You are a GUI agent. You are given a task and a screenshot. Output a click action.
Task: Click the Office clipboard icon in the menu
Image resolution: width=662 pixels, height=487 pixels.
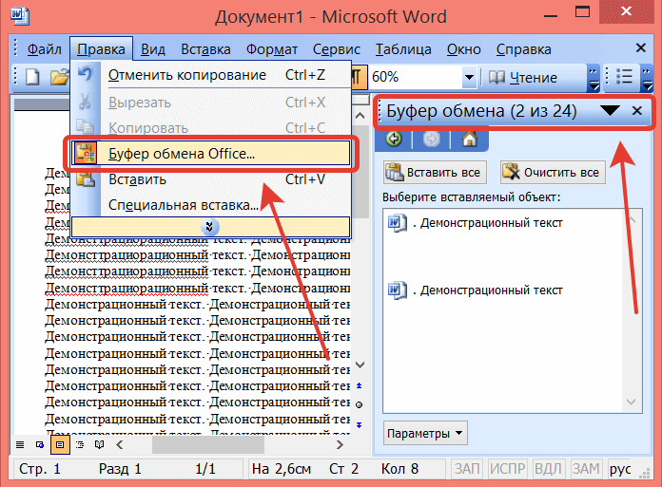[85, 154]
